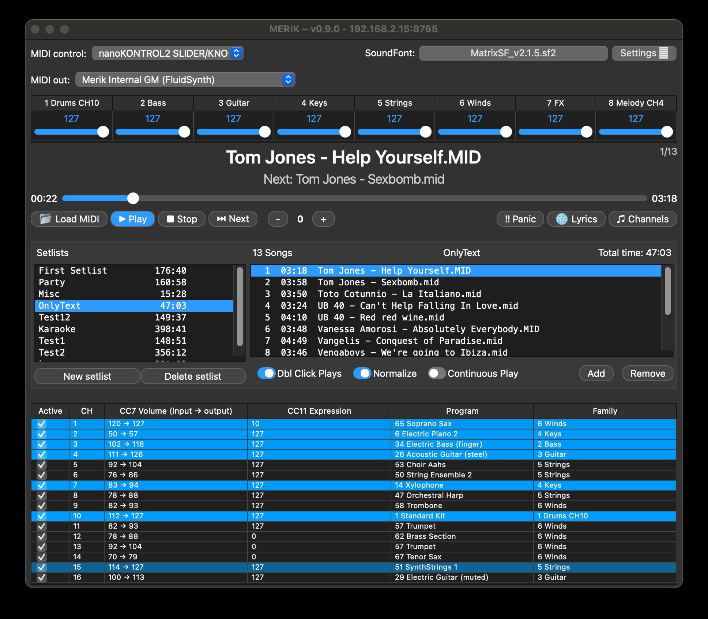Remove the selected song from setlist
Viewport: 708px width, 619px height.
(648, 373)
